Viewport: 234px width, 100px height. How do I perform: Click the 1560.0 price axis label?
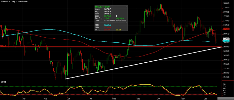point(226,73)
